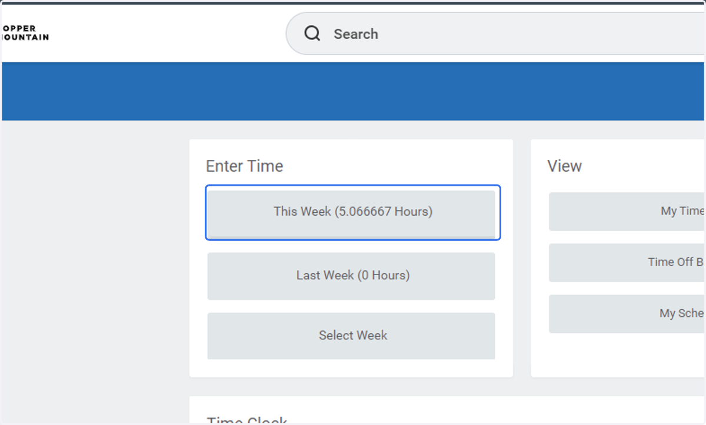Click the Enter Time heading

[x=244, y=166]
